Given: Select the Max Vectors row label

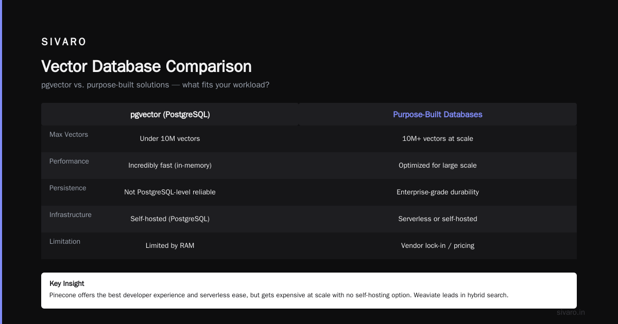Looking at the screenshot, I should pyautogui.click(x=68, y=135).
